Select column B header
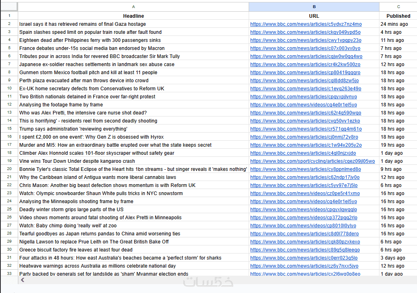The image size is (417, 293). [314, 6]
